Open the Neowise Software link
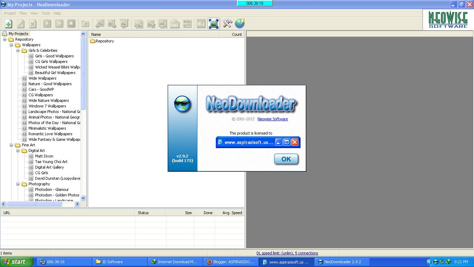Screen dimensions: 474x267 [272, 119]
